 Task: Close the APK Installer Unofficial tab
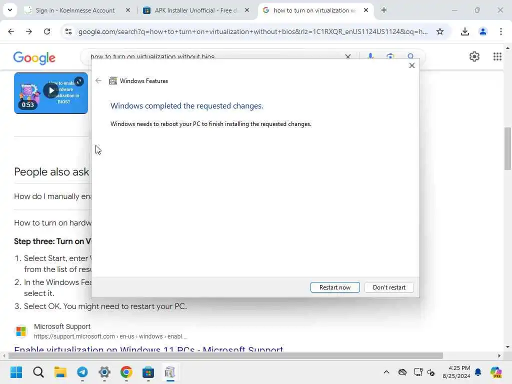(x=247, y=10)
